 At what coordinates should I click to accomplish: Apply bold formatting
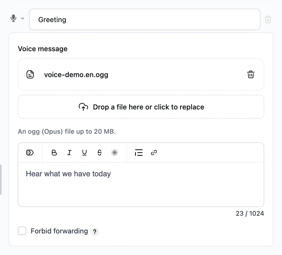coord(54,153)
